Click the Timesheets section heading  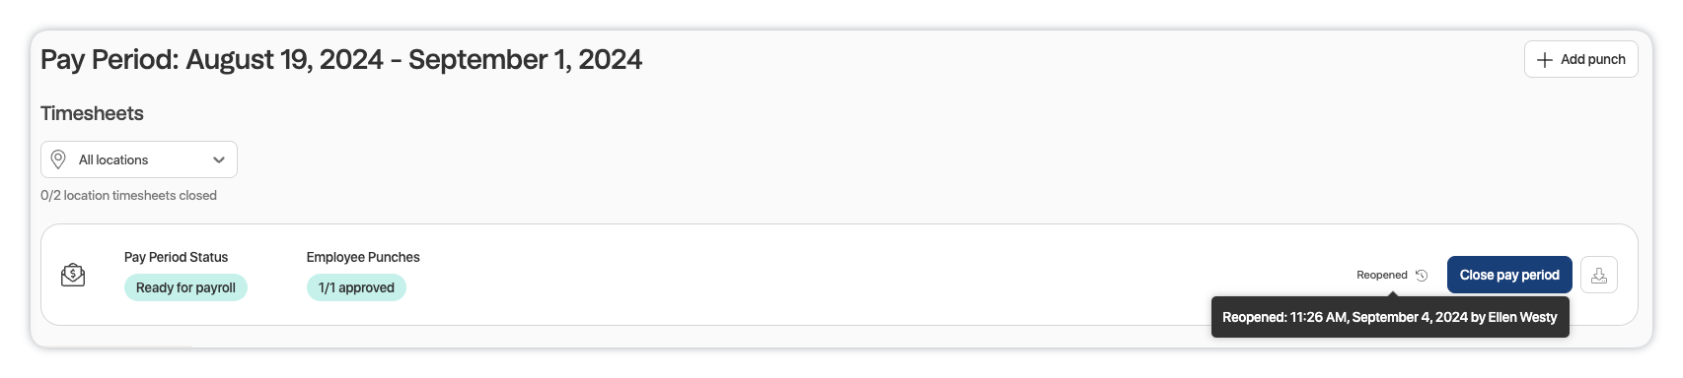point(92,113)
